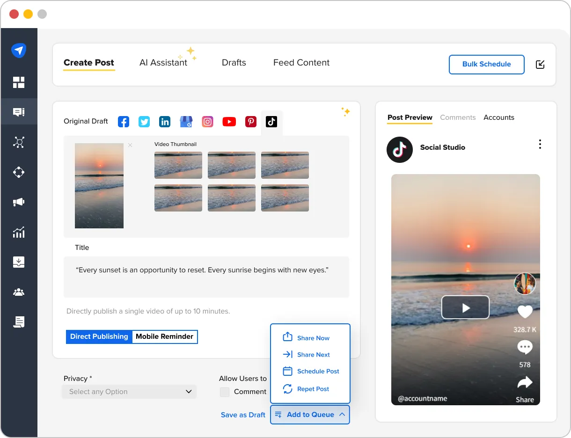Select the LinkedIn network icon
This screenshot has width=571, height=438.
coord(165,122)
